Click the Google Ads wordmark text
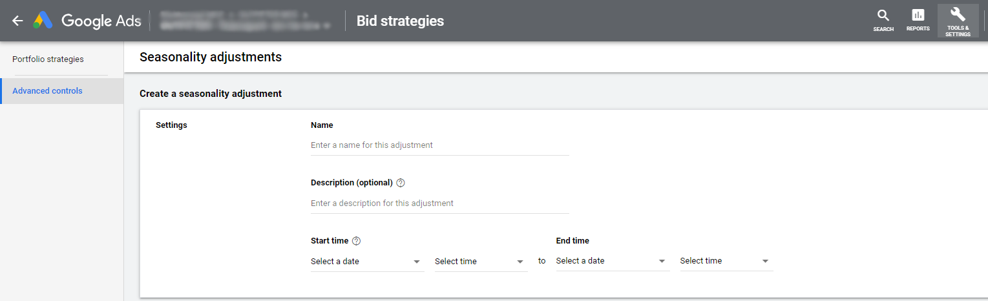 [101, 21]
